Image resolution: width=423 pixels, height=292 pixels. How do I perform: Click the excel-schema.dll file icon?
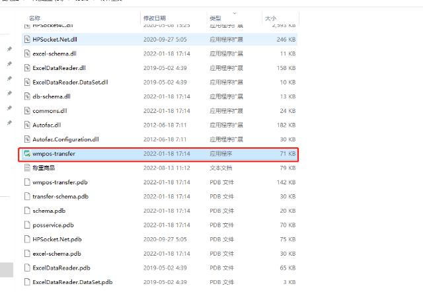pyautogui.click(x=27, y=54)
